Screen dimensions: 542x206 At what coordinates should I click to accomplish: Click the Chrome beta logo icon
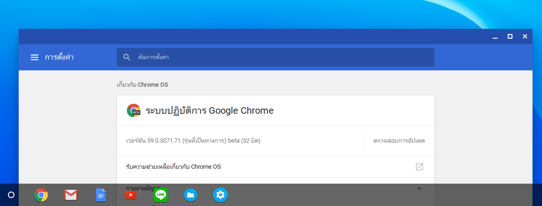tap(134, 110)
